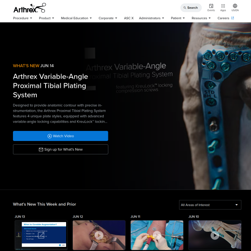Open the Careers external link
The height and width of the screenshot is (251, 251).
pyautogui.click(x=225, y=18)
